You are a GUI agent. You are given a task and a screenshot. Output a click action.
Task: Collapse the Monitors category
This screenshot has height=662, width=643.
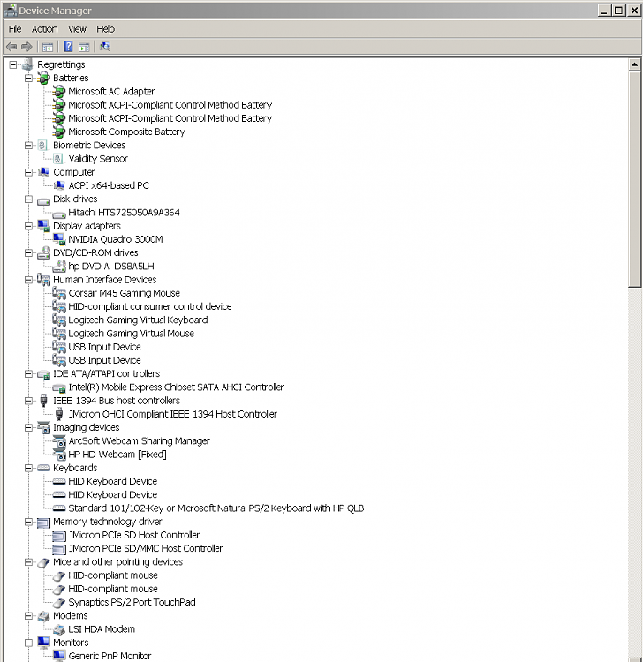(x=28, y=643)
